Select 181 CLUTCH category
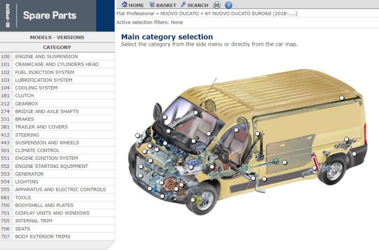The height and width of the screenshot is (250, 379). coord(57,96)
